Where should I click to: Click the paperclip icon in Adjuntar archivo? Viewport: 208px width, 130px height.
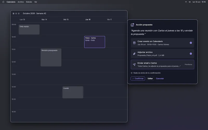coord(134,54)
